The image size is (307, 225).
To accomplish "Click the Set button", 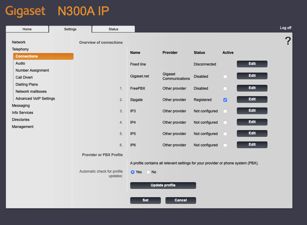I will click(x=146, y=200).
